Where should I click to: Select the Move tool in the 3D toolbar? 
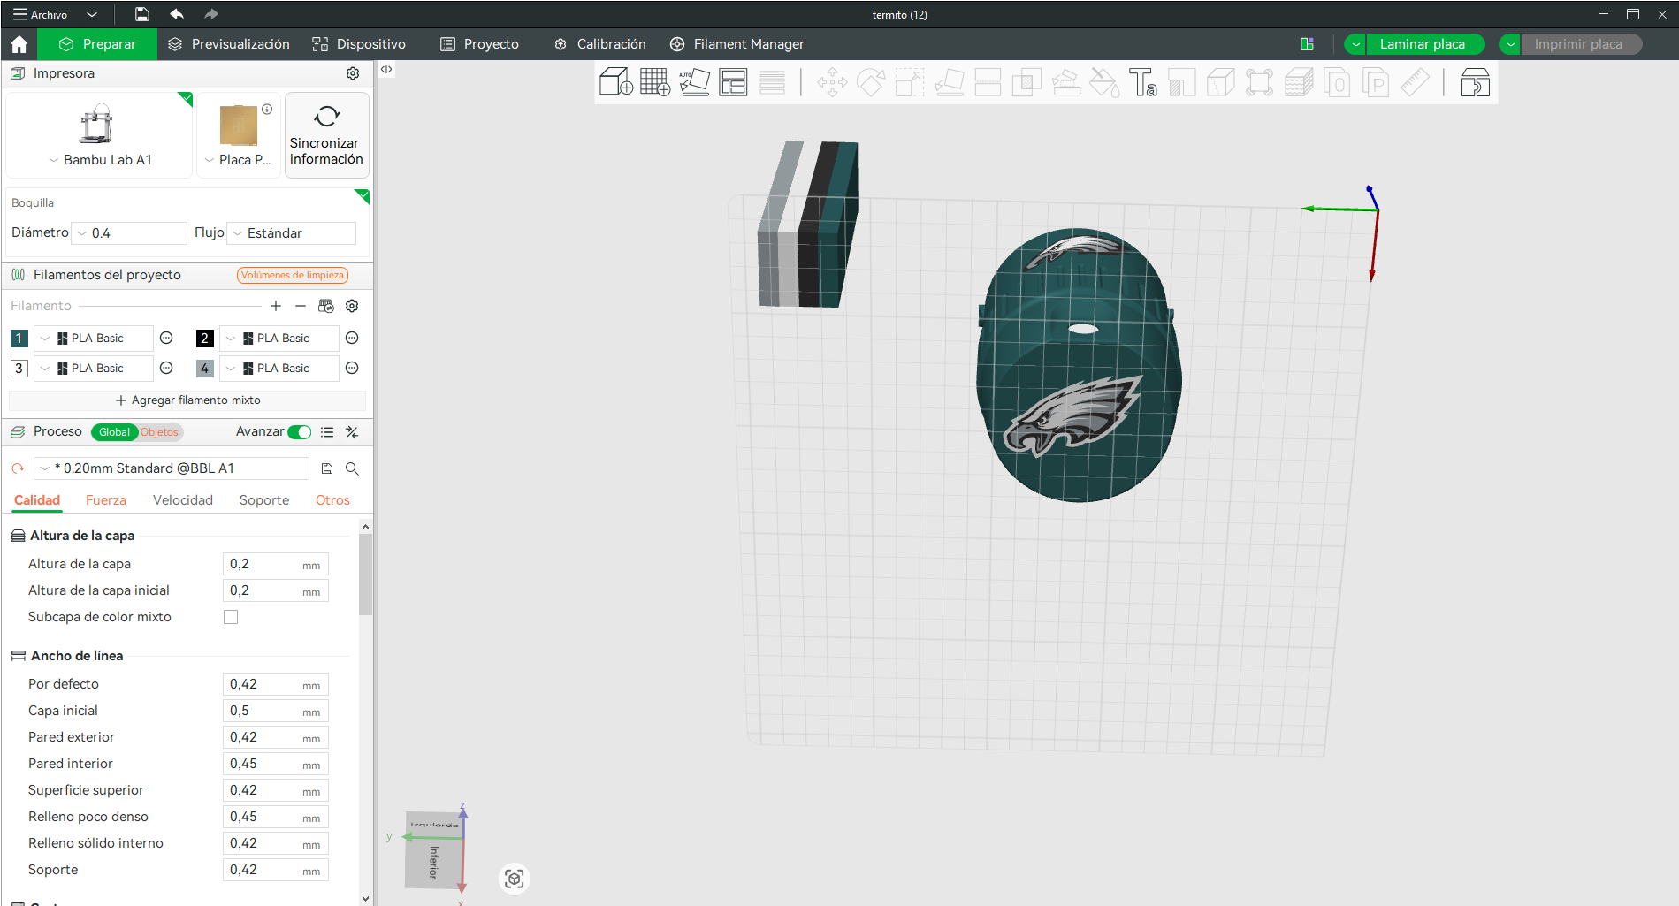pyautogui.click(x=832, y=83)
